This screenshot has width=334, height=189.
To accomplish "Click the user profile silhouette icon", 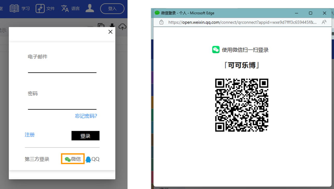I will (x=90, y=8).
